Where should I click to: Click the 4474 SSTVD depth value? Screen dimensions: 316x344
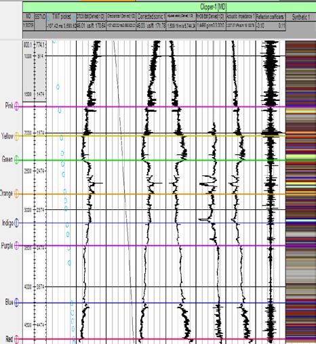pyautogui.click(x=41, y=325)
